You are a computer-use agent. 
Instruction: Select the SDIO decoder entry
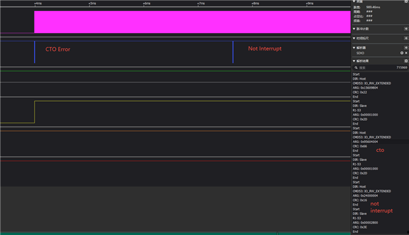coord(360,53)
